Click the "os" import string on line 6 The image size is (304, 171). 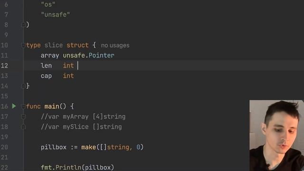pos(48,4)
